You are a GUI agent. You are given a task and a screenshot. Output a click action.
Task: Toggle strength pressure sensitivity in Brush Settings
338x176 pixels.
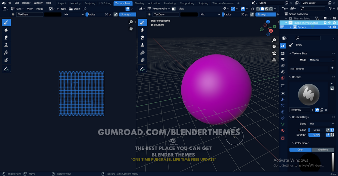pos(328,135)
